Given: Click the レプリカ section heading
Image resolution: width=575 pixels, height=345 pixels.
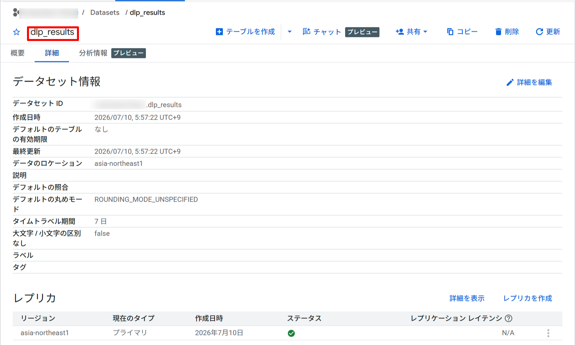Looking at the screenshot, I should pyautogui.click(x=35, y=298).
